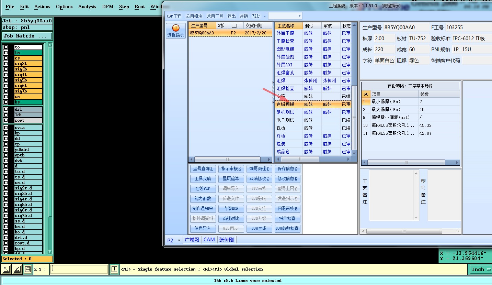The width and height of the screenshot is (492, 285).
Task: Click the 能力参数 button
Action: [x=203, y=199]
